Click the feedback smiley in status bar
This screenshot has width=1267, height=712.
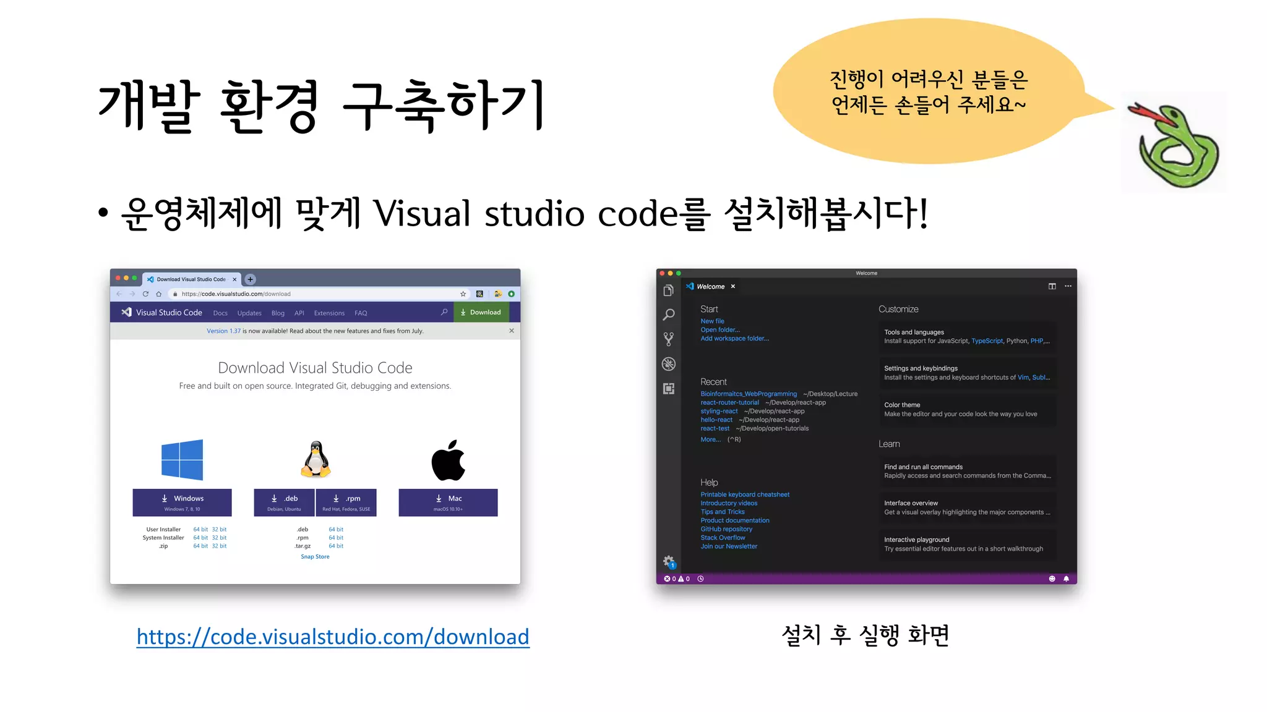coord(1052,579)
